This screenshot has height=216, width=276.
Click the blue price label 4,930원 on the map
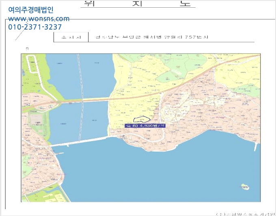pos(145,126)
